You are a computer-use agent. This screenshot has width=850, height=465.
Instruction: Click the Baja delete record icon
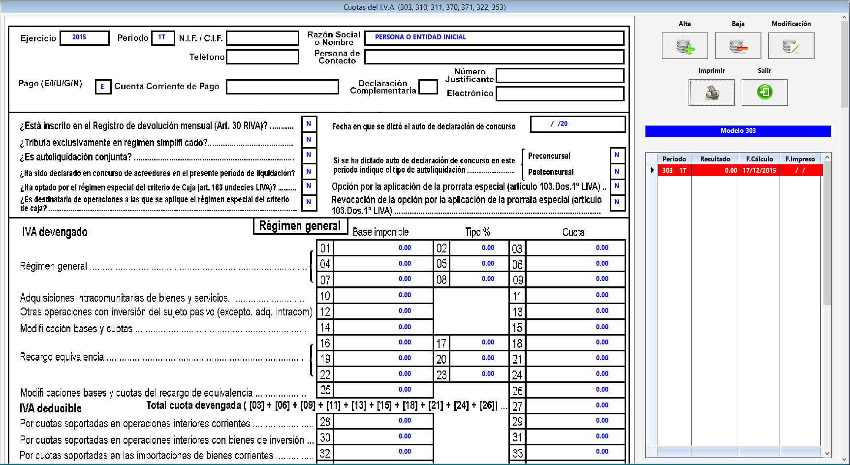pos(738,46)
